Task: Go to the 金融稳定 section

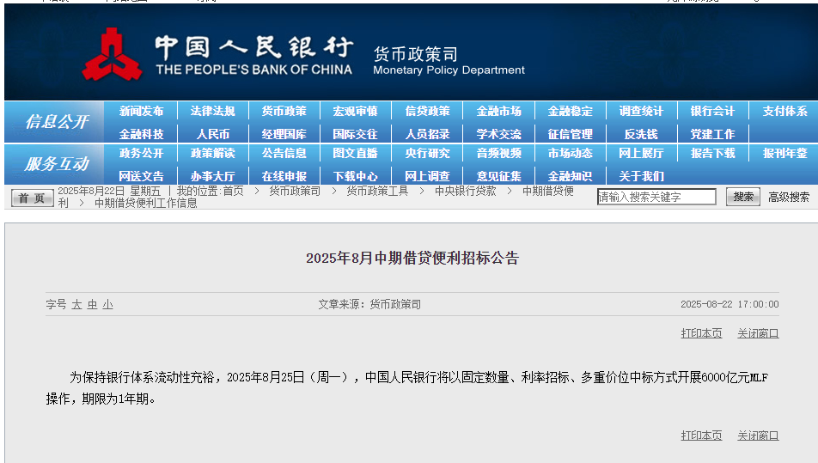Action: tap(571, 111)
